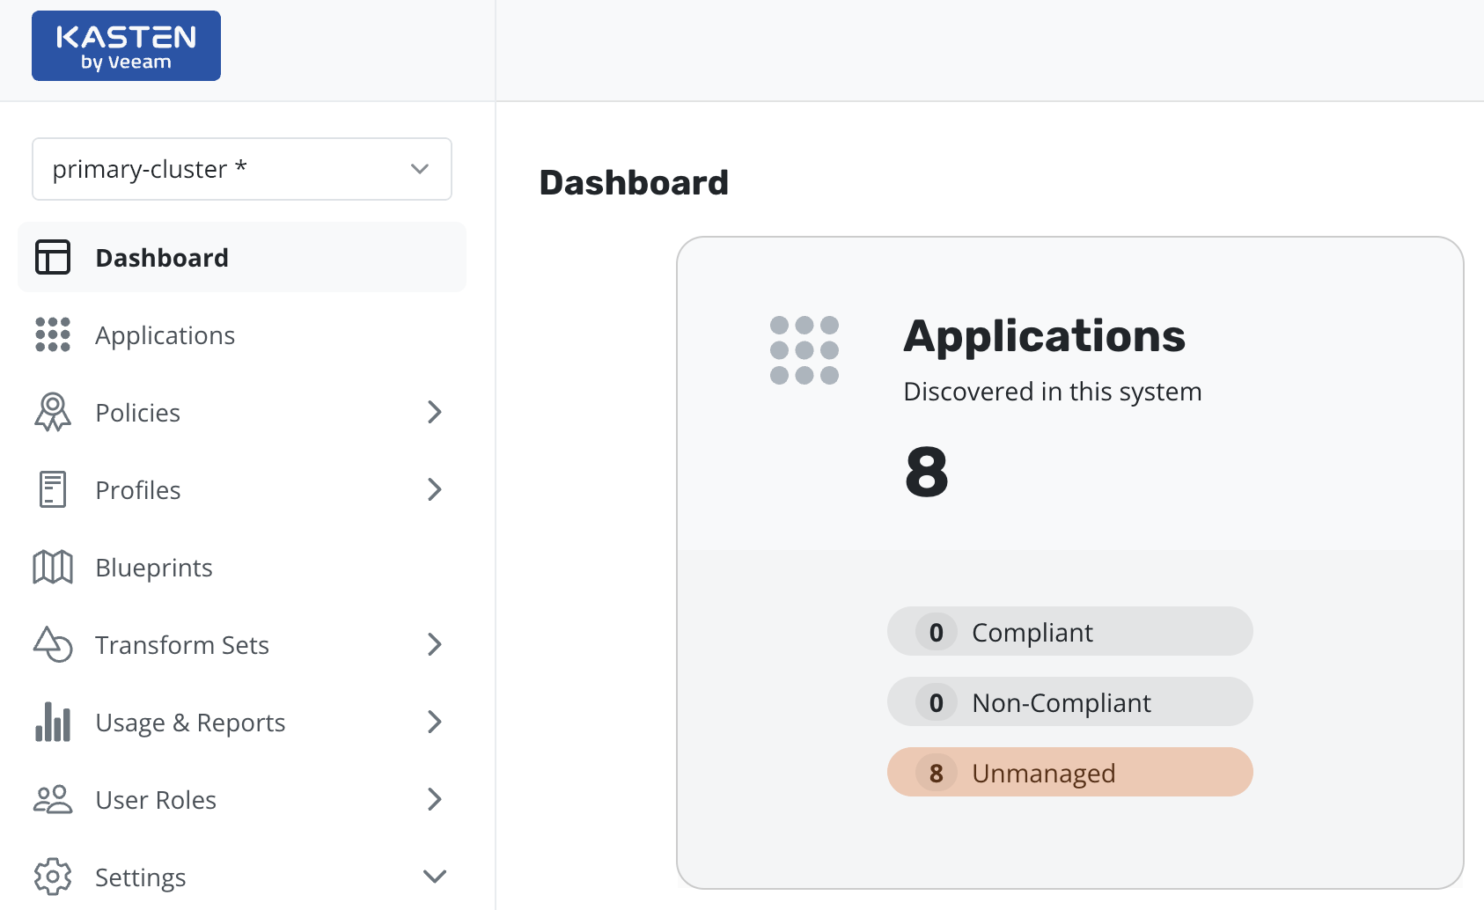This screenshot has height=910, width=1484.
Task: Open the Applications card heading on dashboard
Action: [x=1044, y=336]
